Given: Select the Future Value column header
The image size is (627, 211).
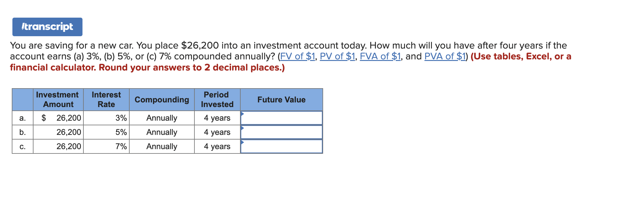Looking at the screenshot, I should 281,100.
